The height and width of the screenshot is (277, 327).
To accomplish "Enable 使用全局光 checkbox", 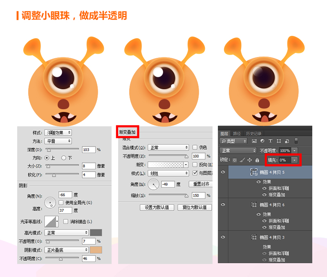I will point(61,202).
